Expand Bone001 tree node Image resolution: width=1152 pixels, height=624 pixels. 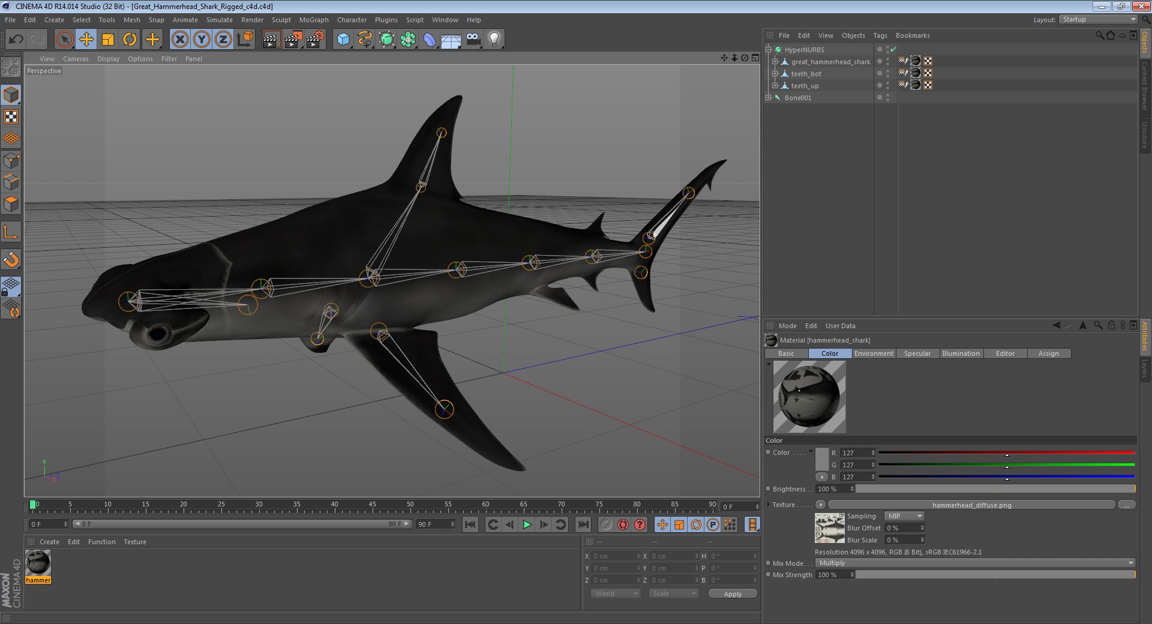pos(768,98)
